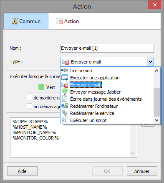164x183 pixels.
Task: Select the speaker icon for Lire un son
Action: tap(65, 70)
